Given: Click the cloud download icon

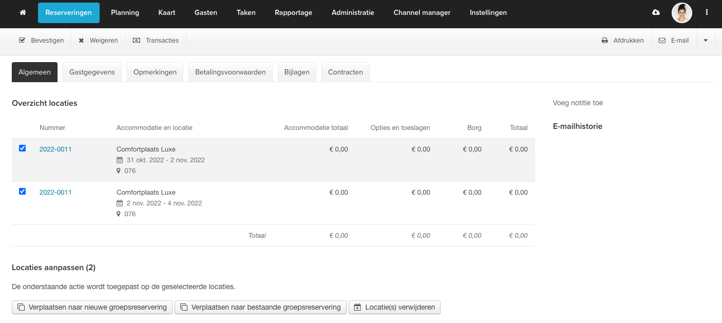Looking at the screenshot, I should pyautogui.click(x=656, y=12).
